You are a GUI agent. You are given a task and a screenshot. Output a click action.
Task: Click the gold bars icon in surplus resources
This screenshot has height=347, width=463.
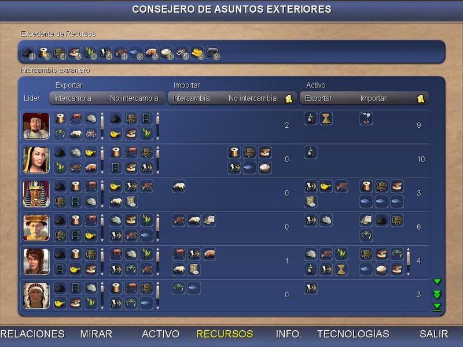point(197,53)
